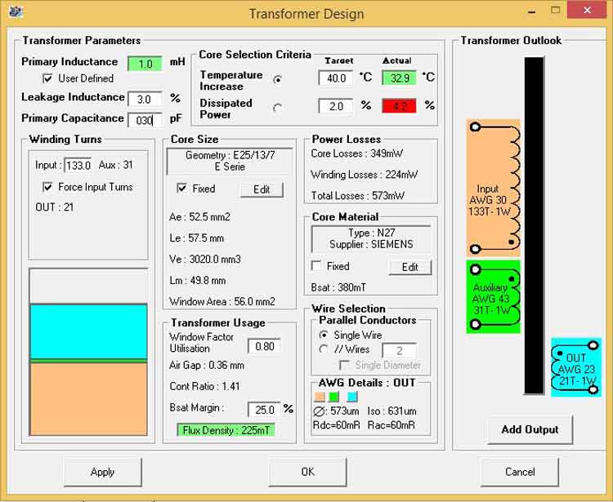The width and height of the screenshot is (613, 502).
Task: Click the orange swatch in AWG Details
Action: click(320, 397)
